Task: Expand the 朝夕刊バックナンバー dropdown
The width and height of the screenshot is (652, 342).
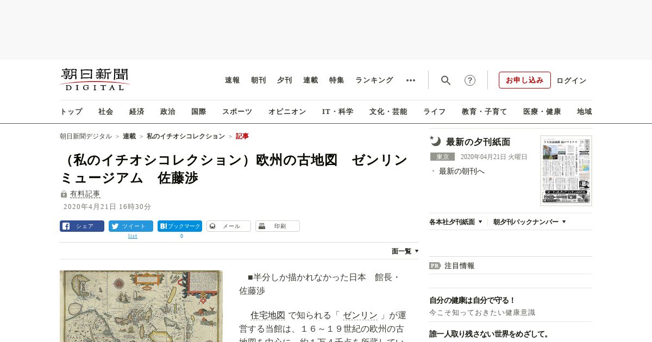Action: tap(530, 222)
